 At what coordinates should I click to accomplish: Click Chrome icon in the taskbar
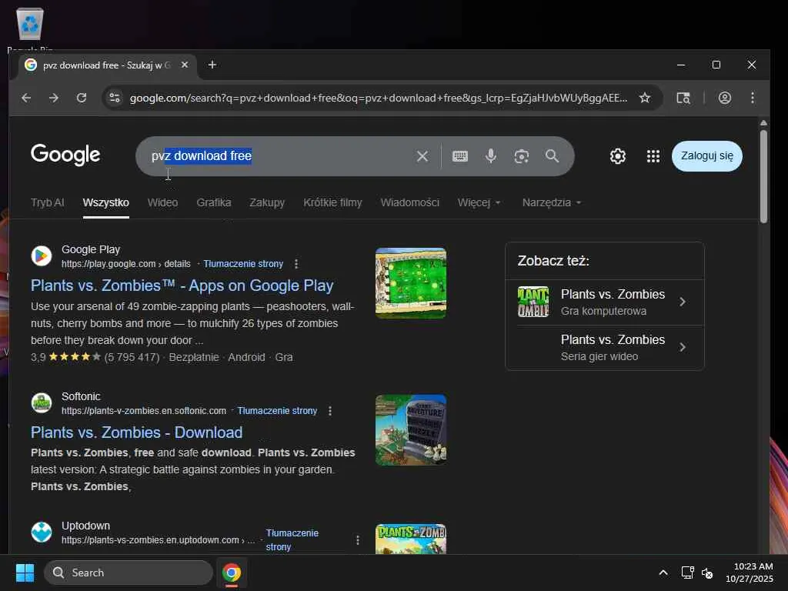click(232, 573)
